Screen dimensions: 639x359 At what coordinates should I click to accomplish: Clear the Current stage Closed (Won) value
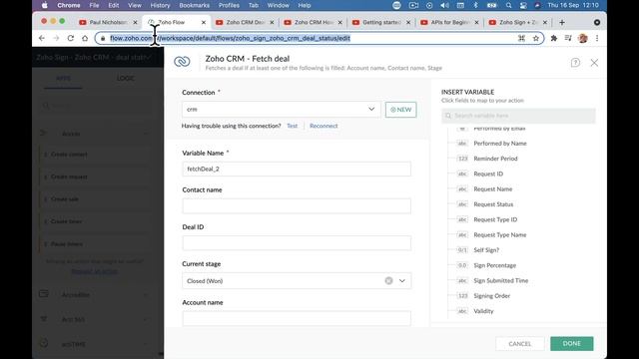point(388,281)
